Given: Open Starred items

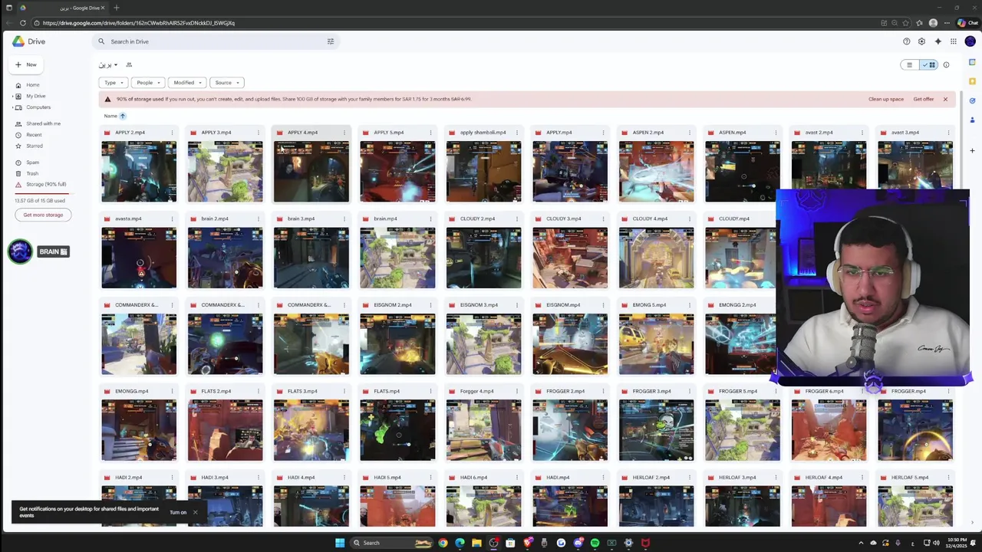Looking at the screenshot, I should (x=34, y=146).
